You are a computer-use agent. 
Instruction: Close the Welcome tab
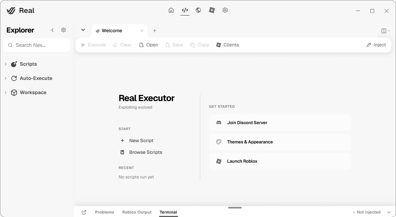pyautogui.click(x=142, y=31)
